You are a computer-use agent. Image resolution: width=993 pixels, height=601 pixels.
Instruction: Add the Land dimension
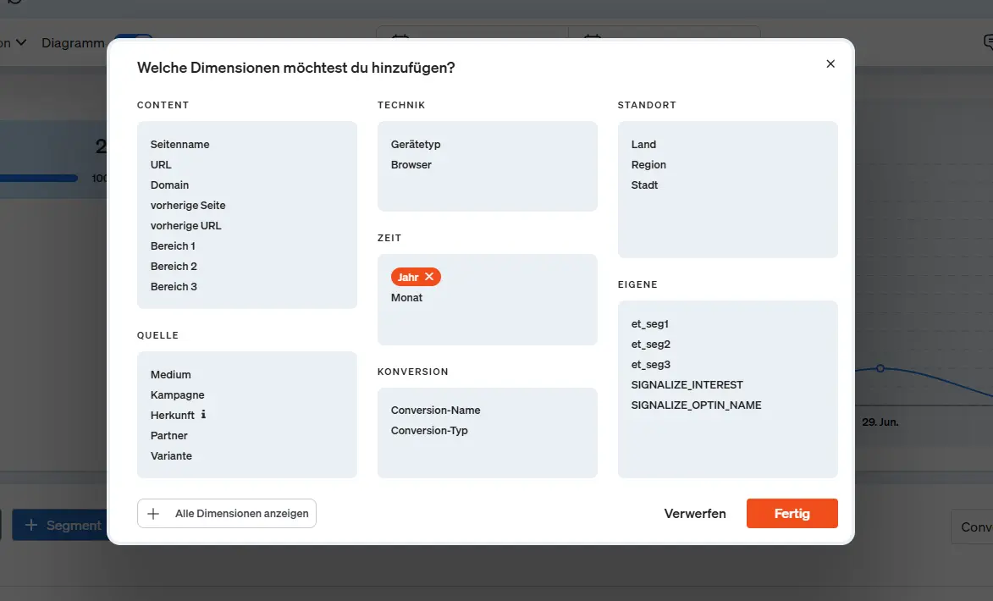click(643, 145)
